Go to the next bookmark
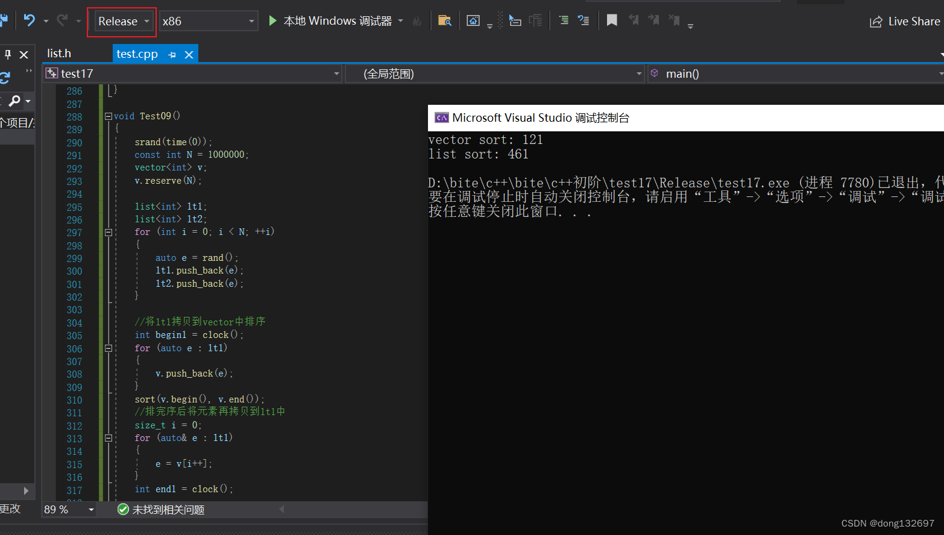Screen dimensions: 944x535 point(653,20)
